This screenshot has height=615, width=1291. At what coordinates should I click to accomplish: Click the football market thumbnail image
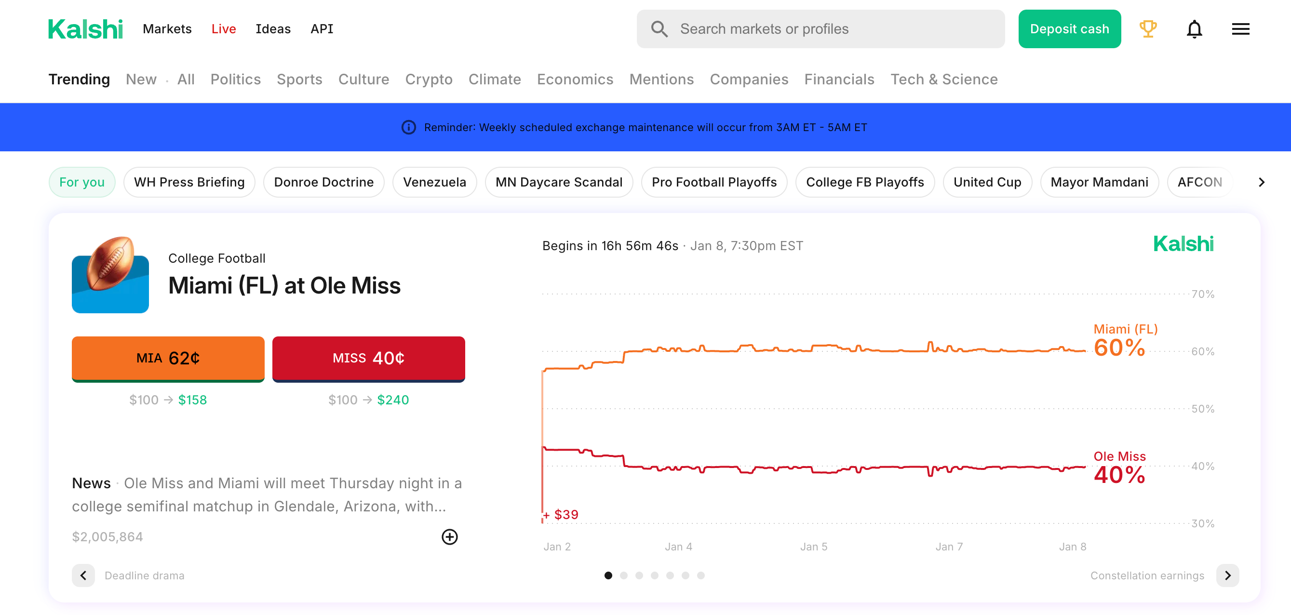(x=110, y=275)
